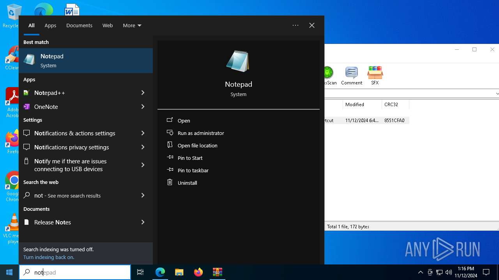Open the clock and date
This screenshot has height=280, width=499.
(466, 272)
